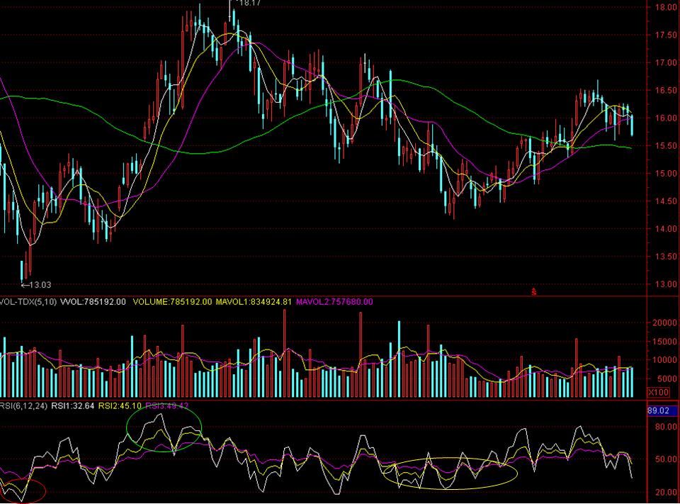Click the 13.00 price axis label

[x=666, y=284]
